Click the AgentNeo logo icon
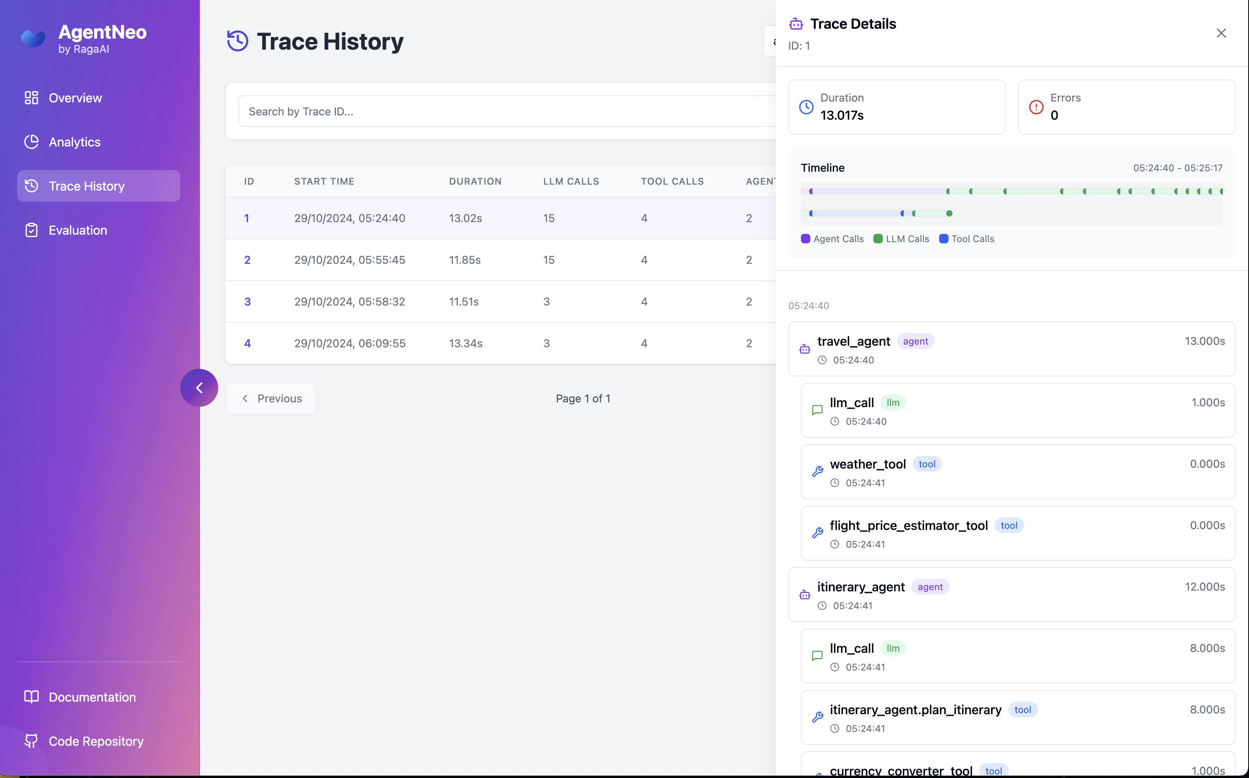This screenshot has height=778, width=1249. (x=33, y=38)
